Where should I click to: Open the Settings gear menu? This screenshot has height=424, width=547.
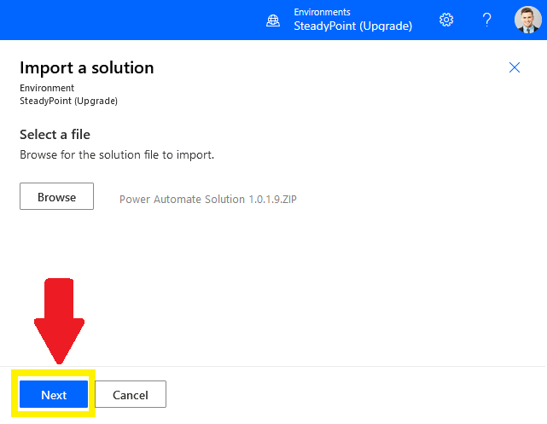tap(446, 20)
